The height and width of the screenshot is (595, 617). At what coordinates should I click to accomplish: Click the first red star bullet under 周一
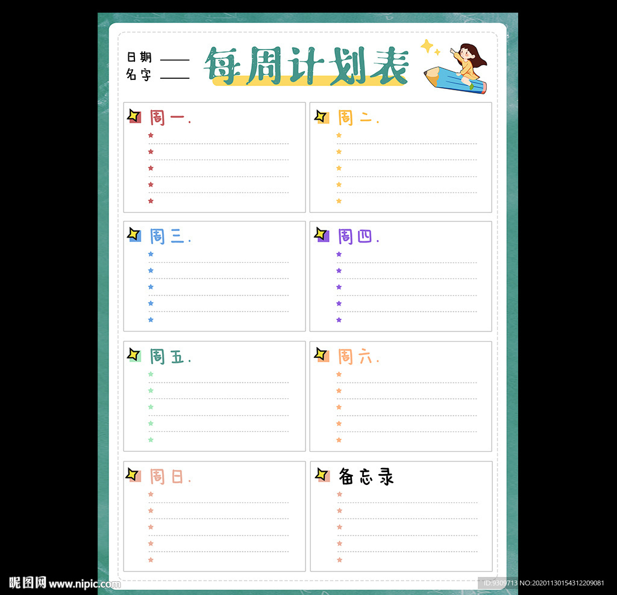click(x=151, y=135)
